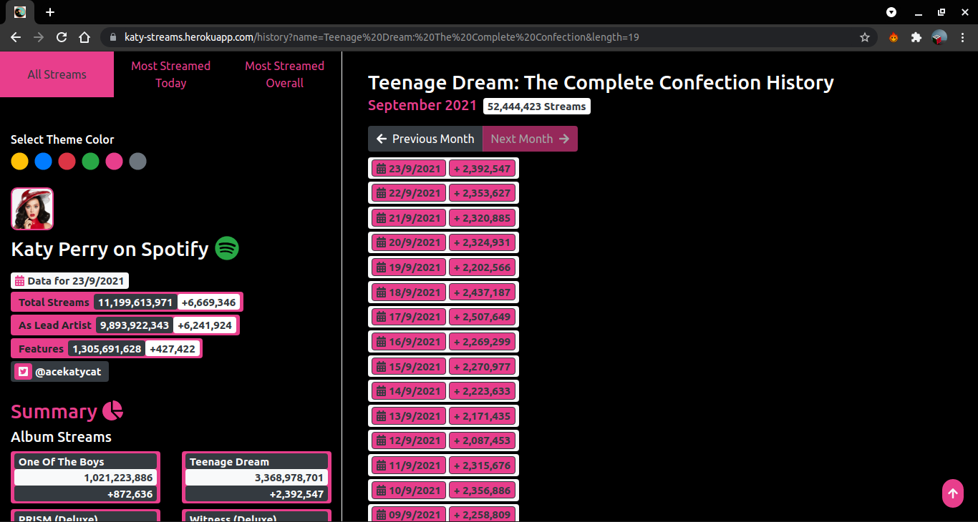Image resolution: width=978 pixels, height=522 pixels.
Task: Go to the browser home page
Action: coord(84,37)
